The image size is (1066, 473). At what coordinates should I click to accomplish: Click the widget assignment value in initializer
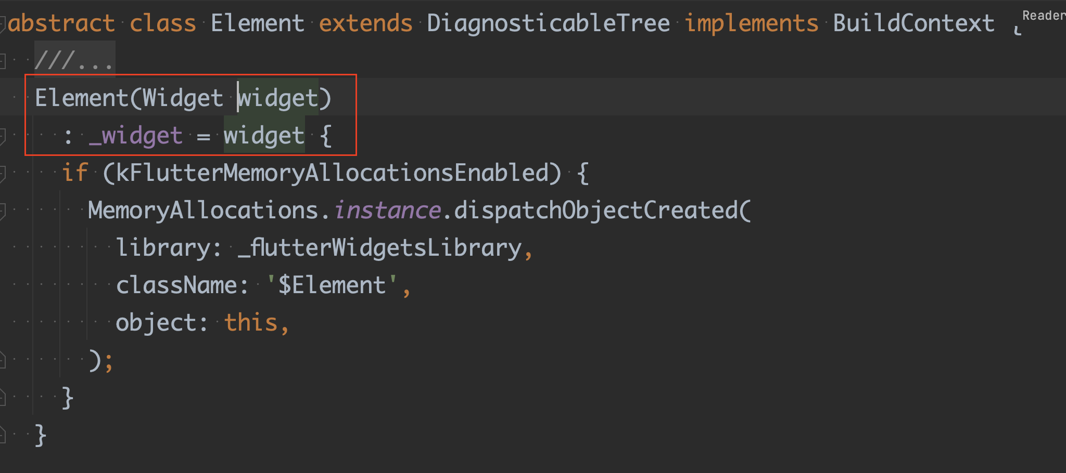tap(264, 136)
